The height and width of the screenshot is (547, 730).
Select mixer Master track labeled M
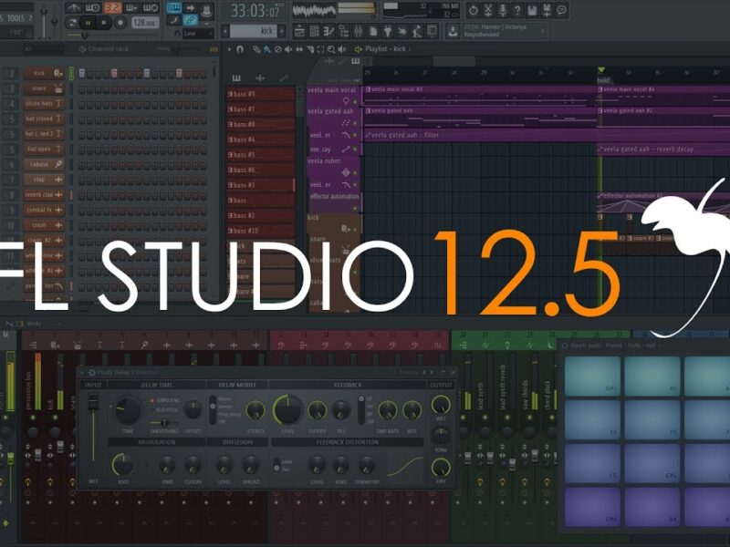[6, 335]
